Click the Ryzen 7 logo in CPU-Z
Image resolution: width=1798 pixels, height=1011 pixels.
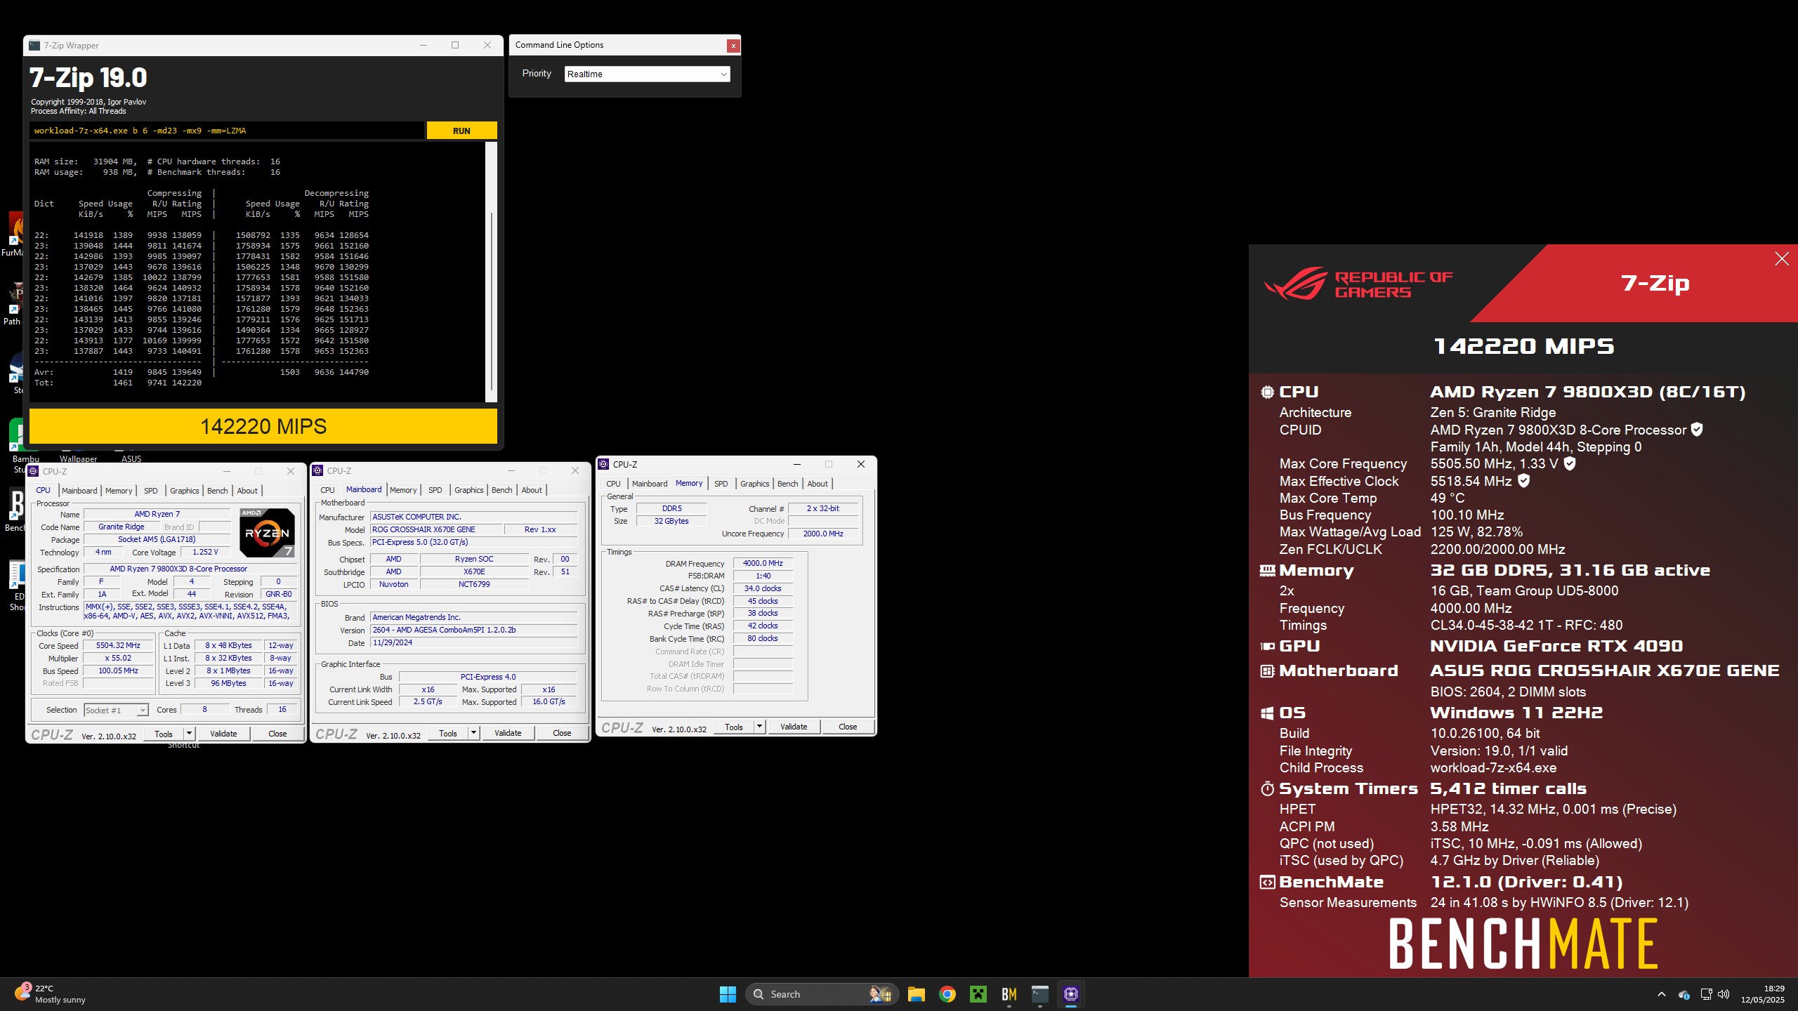267,533
